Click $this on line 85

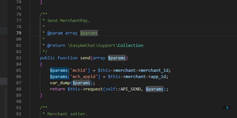click(104, 70)
